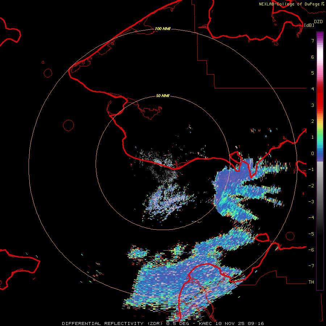The image size is (326, 326).
Task: Click the 3 dB label on color scale
Action: tap(313, 105)
